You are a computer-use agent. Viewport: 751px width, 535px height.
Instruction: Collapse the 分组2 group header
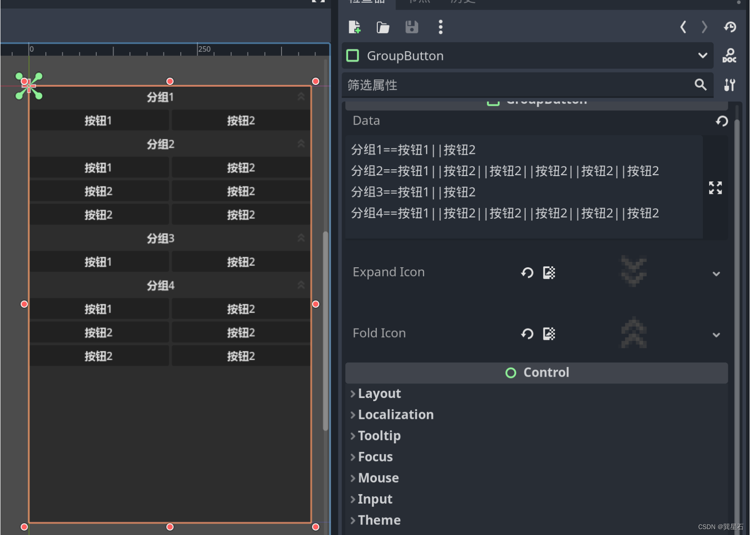(x=170, y=144)
